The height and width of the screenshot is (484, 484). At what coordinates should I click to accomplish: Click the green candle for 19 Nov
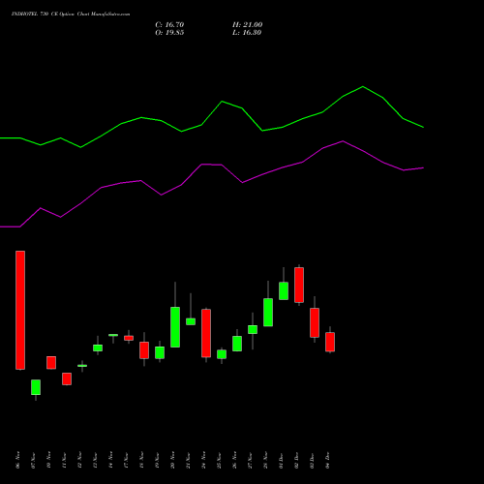[x=160, y=352]
